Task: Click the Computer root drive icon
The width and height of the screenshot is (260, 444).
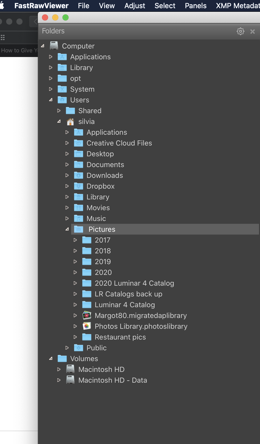Action: pos(54,46)
